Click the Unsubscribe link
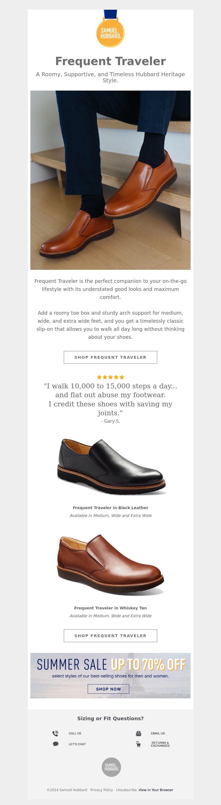The image size is (221, 805). click(126, 790)
